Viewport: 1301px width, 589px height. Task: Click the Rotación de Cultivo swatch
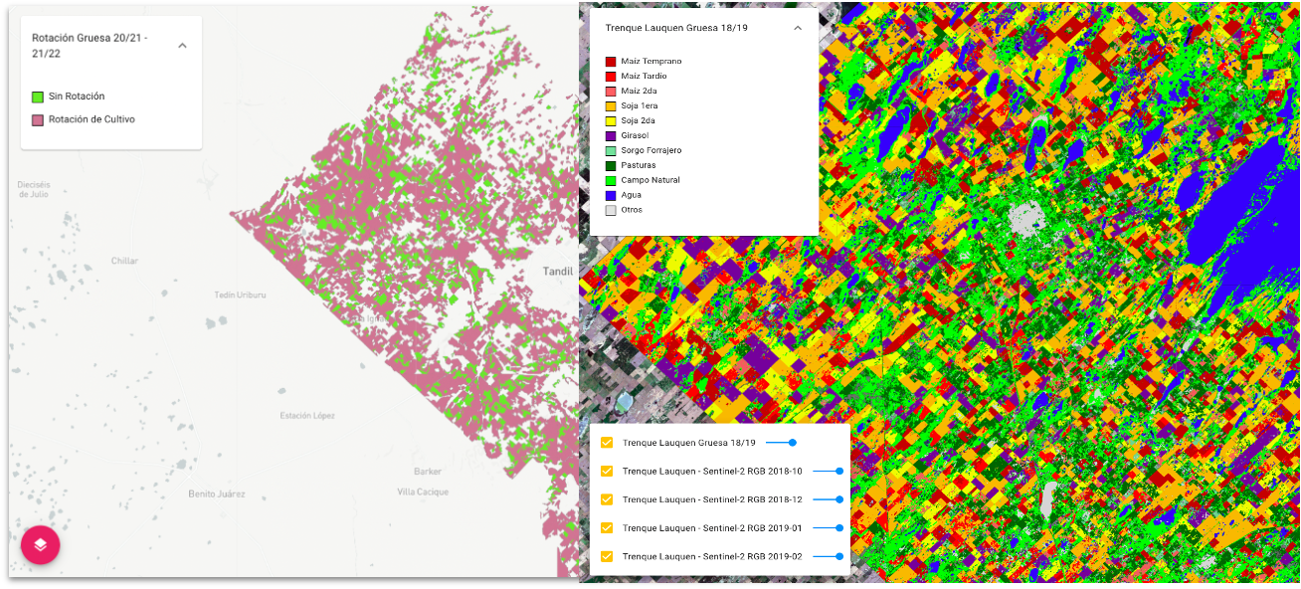(36, 117)
